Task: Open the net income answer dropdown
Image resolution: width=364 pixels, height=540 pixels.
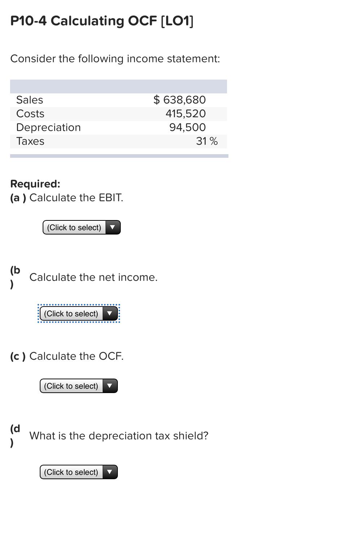Action: (78, 313)
